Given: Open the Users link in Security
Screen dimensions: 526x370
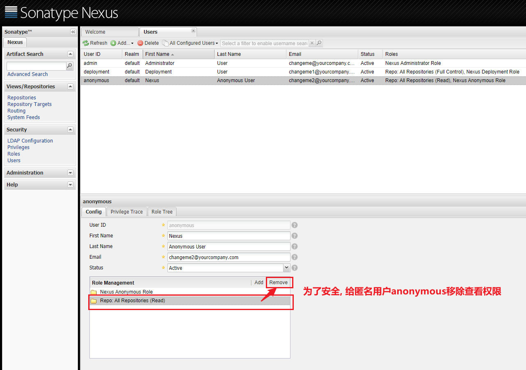Looking at the screenshot, I should click(x=14, y=161).
